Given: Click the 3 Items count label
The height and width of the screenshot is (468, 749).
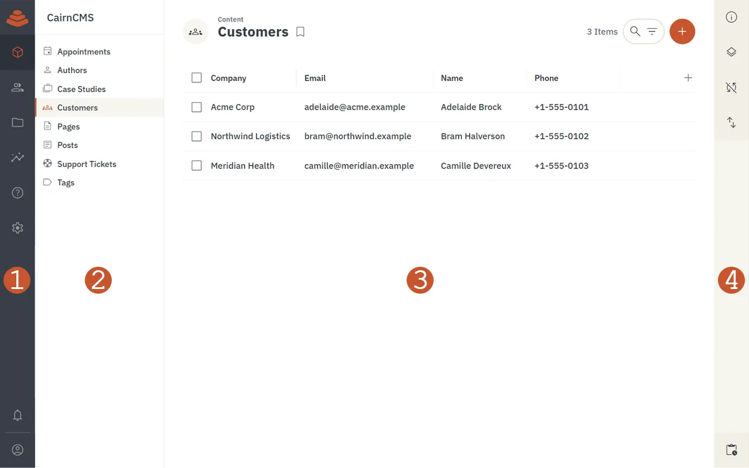Looking at the screenshot, I should (x=602, y=32).
